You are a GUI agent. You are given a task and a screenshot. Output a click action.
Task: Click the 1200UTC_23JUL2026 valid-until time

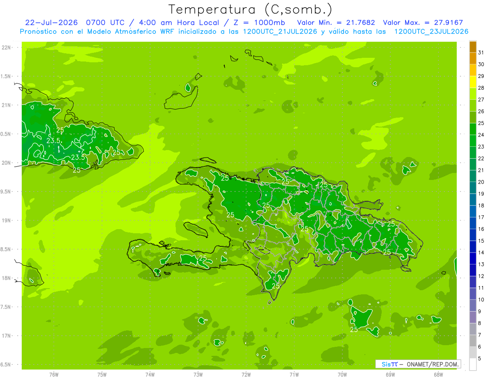[431, 32]
